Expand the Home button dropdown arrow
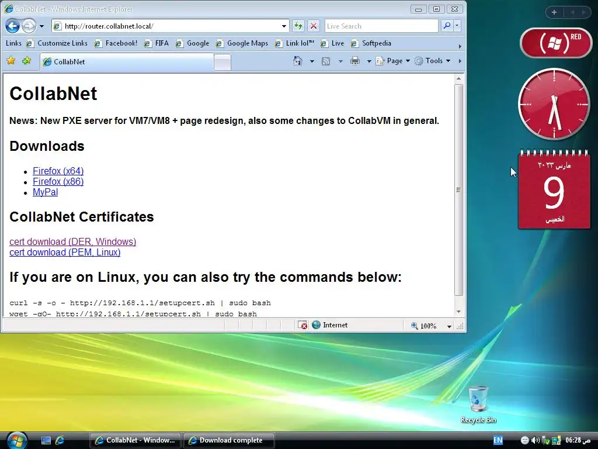This screenshot has width=598, height=449. click(x=312, y=61)
